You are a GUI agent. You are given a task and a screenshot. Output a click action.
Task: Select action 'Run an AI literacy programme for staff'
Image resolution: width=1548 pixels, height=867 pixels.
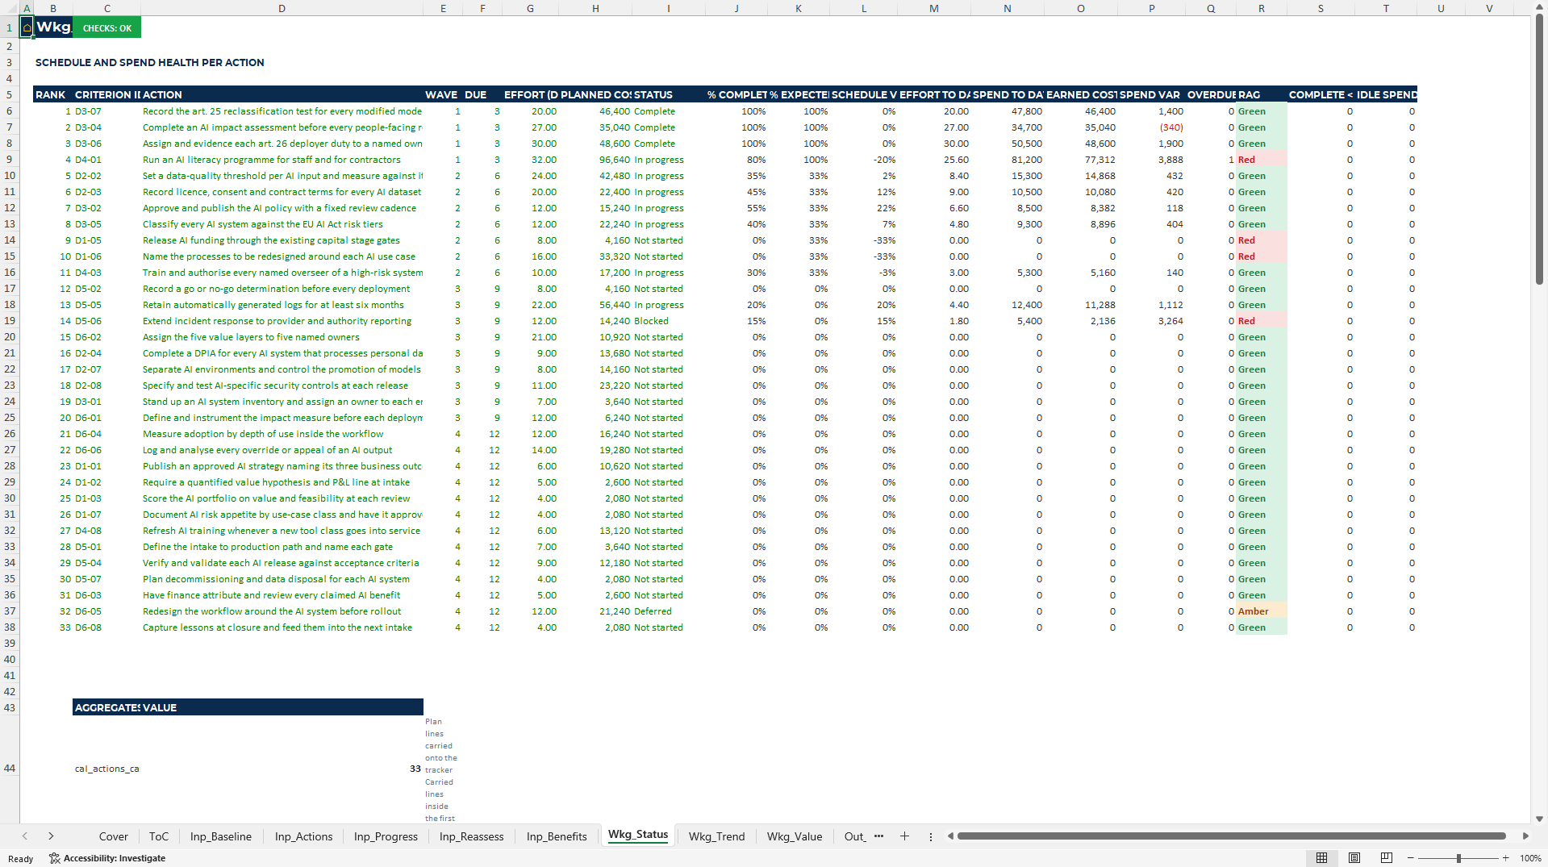pyautogui.click(x=282, y=160)
